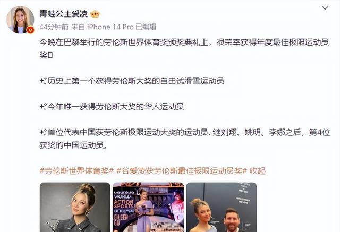The width and height of the screenshot is (340, 232).
Task: Open the poster's round profile avatar
Action: click(x=20, y=20)
